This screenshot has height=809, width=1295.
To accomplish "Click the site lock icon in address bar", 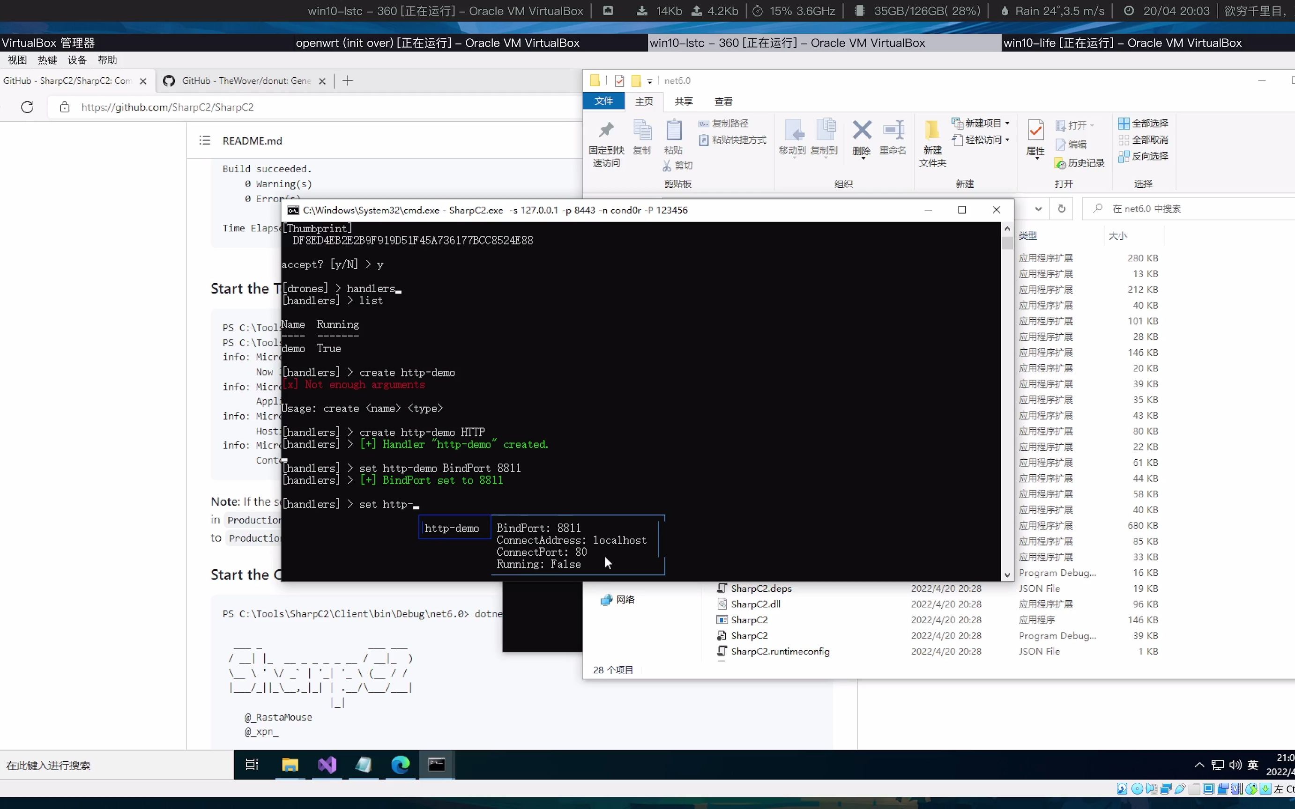I will pos(65,107).
